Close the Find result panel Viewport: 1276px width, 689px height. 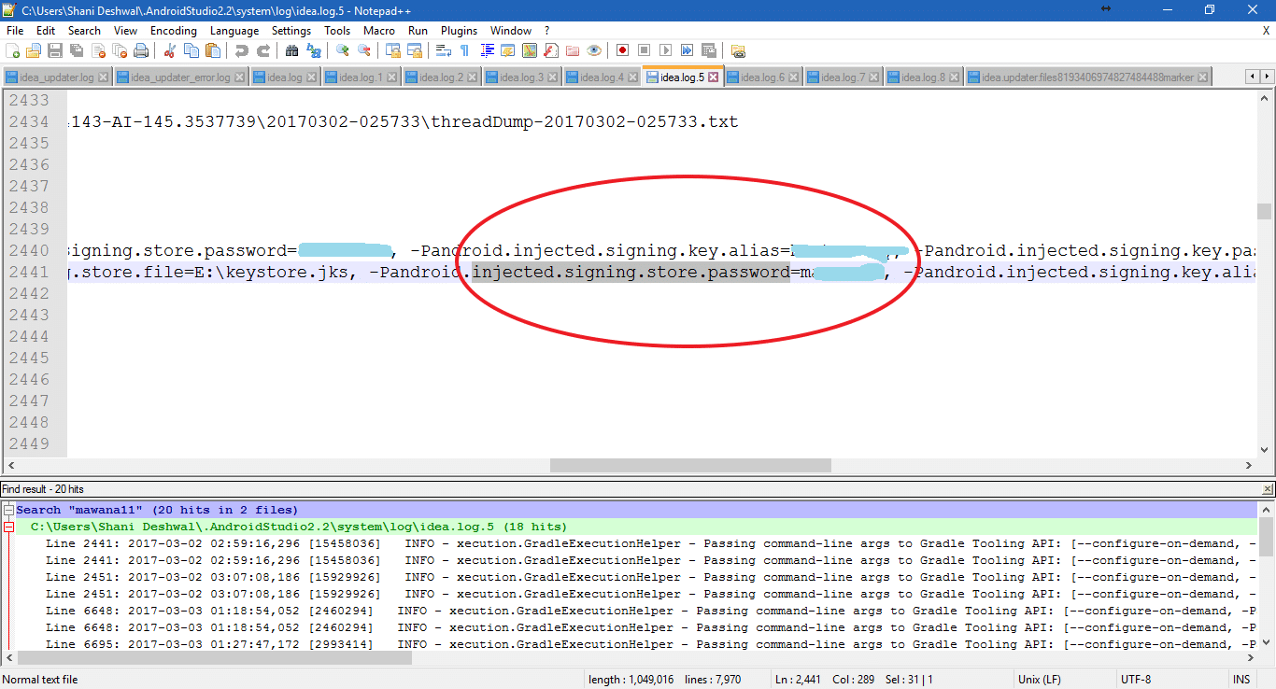(x=1267, y=489)
